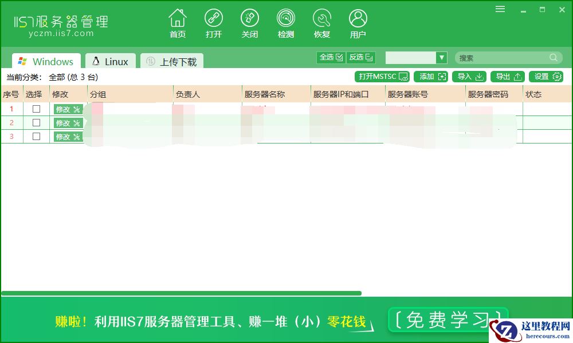Image resolution: width=573 pixels, height=343 pixels.
Task: Select the checkbox on server row 2
Action: pos(36,122)
